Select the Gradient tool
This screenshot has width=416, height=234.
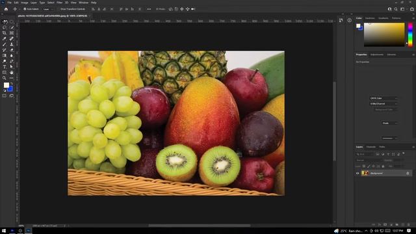click(x=5, y=55)
